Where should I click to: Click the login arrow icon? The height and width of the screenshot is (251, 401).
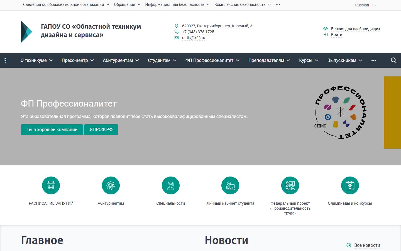click(x=325, y=35)
